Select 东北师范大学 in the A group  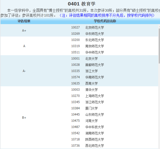94,40
